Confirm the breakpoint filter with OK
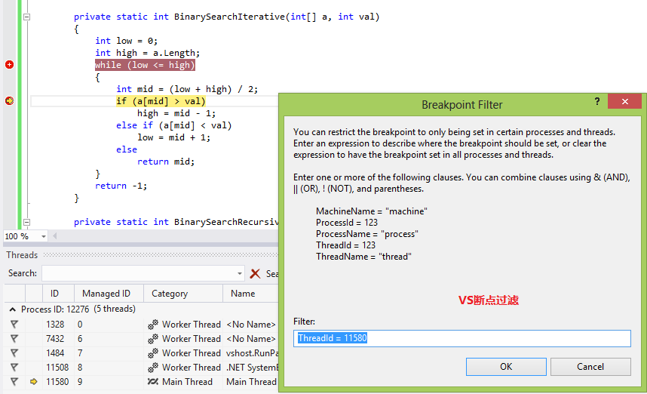 [506, 367]
